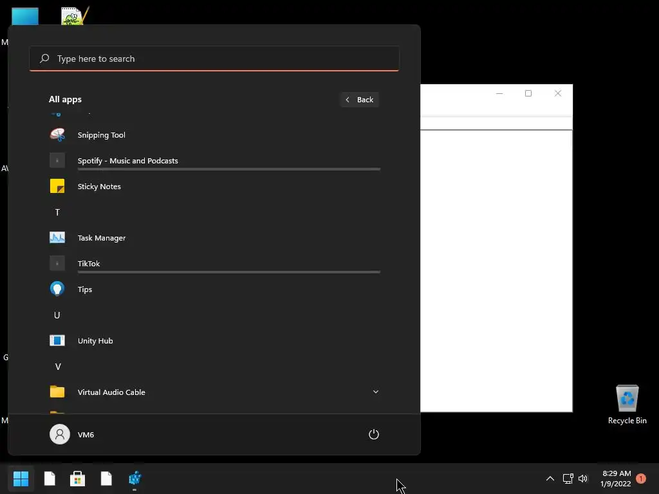Show hidden icons in system tray
659x494 pixels.
click(550, 479)
